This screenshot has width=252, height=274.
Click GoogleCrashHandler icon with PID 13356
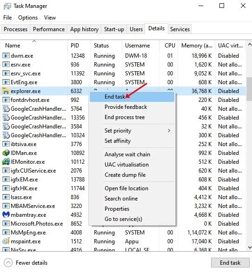[6, 118]
